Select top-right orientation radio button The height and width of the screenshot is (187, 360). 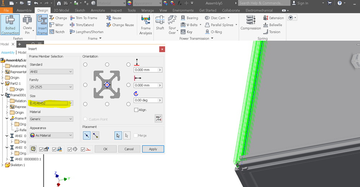(128, 65)
